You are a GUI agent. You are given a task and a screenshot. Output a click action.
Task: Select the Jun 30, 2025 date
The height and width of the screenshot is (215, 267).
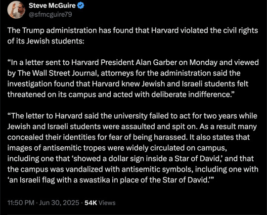click(x=59, y=203)
